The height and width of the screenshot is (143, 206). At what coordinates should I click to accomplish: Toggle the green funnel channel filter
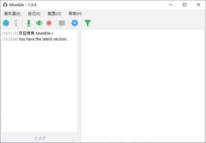88,23
